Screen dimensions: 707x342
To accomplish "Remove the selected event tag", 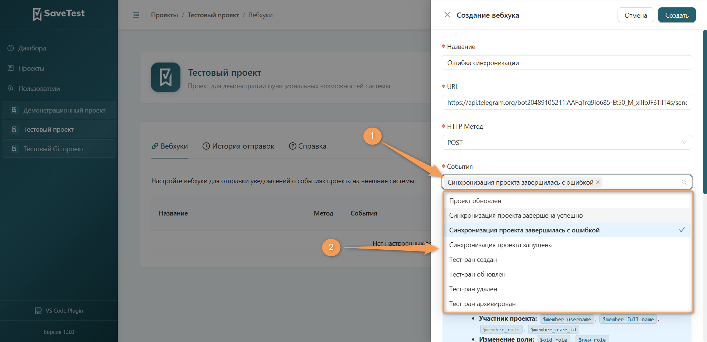I will tap(598, 182).
